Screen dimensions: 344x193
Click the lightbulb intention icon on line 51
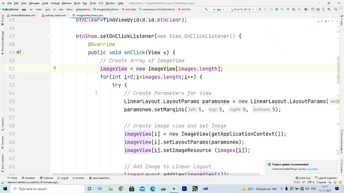click(55, 68)
